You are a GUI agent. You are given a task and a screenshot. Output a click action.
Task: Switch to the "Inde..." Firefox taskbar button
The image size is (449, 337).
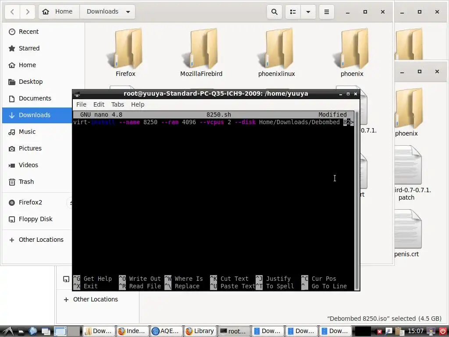[x=132, y=331]
